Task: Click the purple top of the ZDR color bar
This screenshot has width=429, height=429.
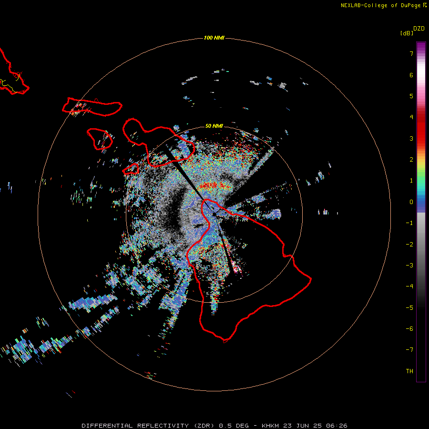Action: 421,47
